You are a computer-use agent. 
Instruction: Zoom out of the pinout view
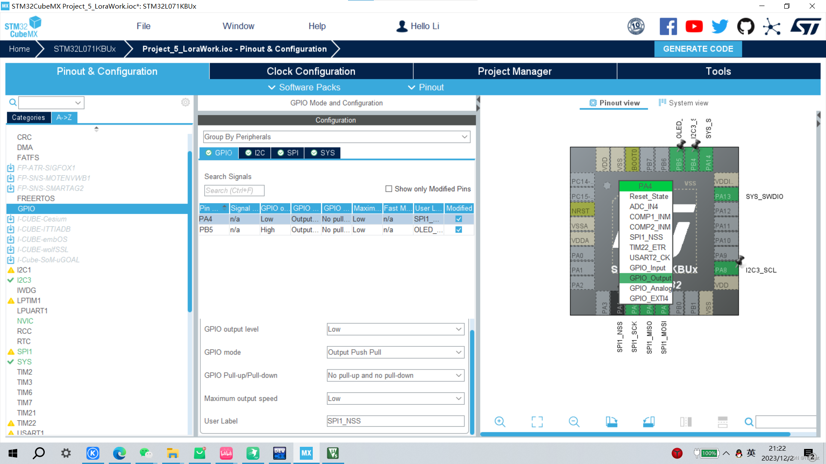574,422
